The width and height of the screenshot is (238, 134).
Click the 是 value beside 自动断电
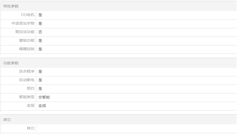tap(40, 80)
